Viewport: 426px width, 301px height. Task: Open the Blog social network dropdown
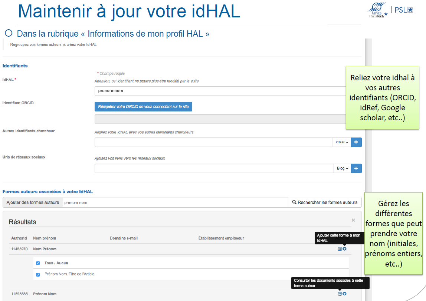click(342, 168)
